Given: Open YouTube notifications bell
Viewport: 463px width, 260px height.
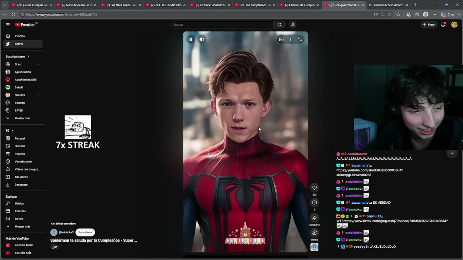Looking at the screenshot, I should pos(443,25).
